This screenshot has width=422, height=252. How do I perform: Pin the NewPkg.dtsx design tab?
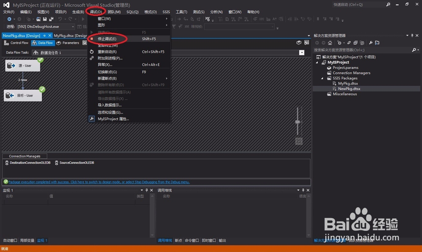tap(44, 35)
